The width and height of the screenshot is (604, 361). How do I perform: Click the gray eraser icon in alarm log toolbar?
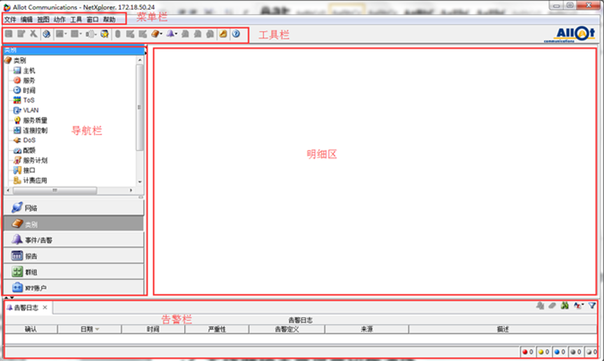(552, 306)
